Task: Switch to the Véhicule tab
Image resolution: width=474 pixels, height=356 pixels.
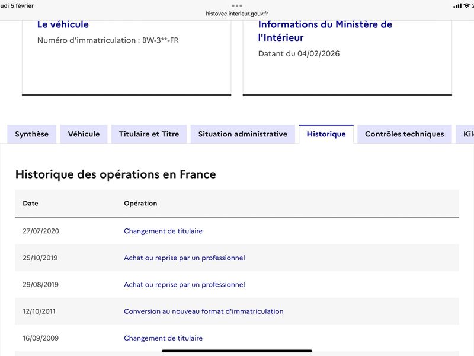Action: point(84,134)
